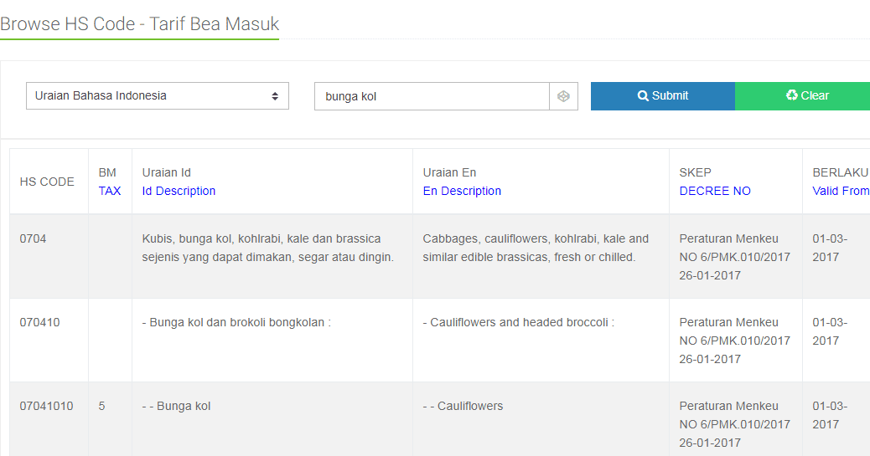The height and width of the screenshot is (456, 870).
Task: Click the HS CODE column header
Action: [47, 182]
